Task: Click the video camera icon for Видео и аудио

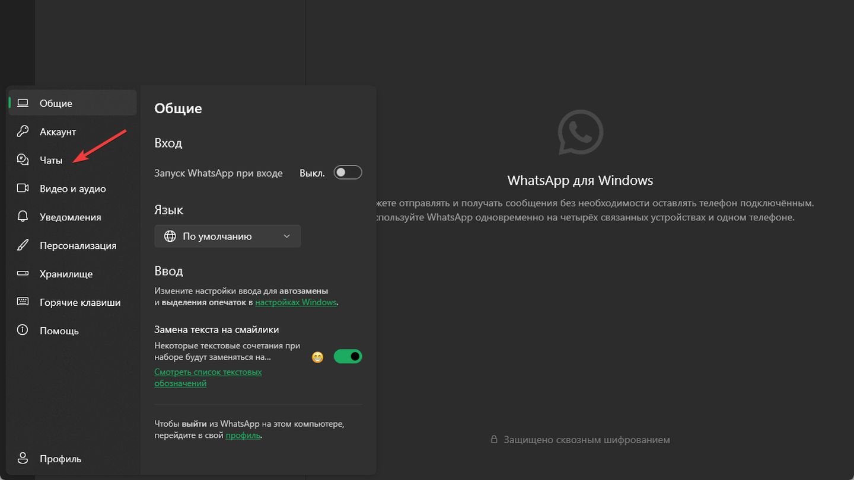Action: click(x=23, y=188)
